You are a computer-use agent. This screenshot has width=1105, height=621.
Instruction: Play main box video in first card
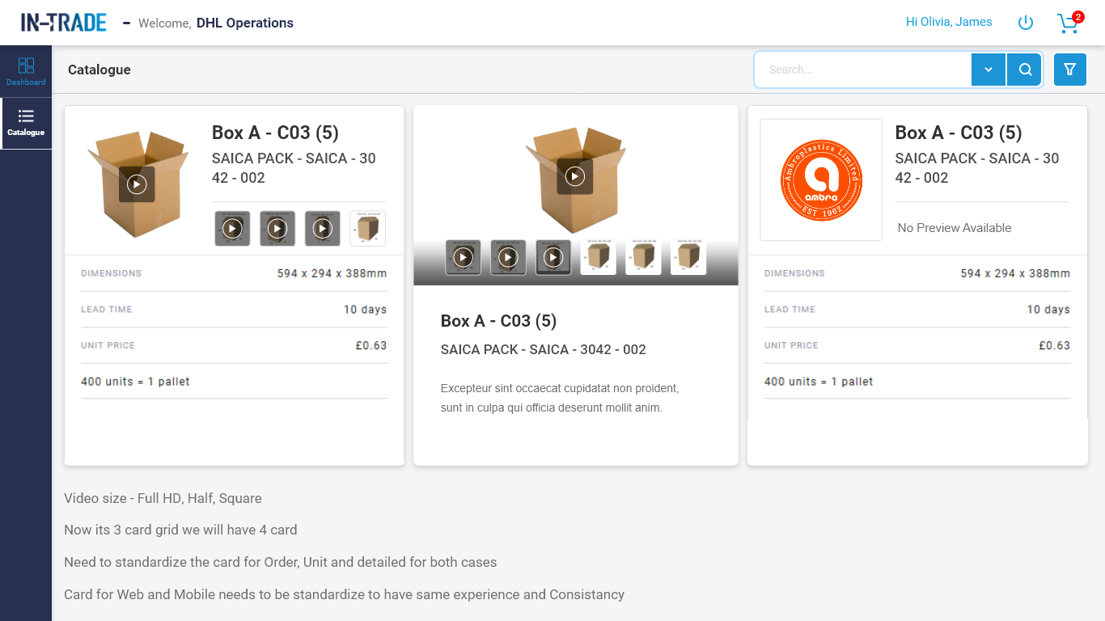[x=137, y=184]
